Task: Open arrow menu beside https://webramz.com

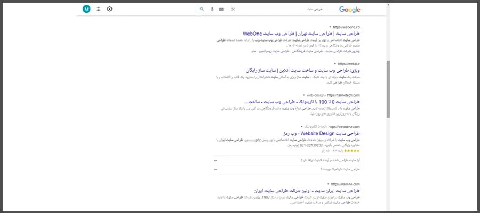Action: 301,127
